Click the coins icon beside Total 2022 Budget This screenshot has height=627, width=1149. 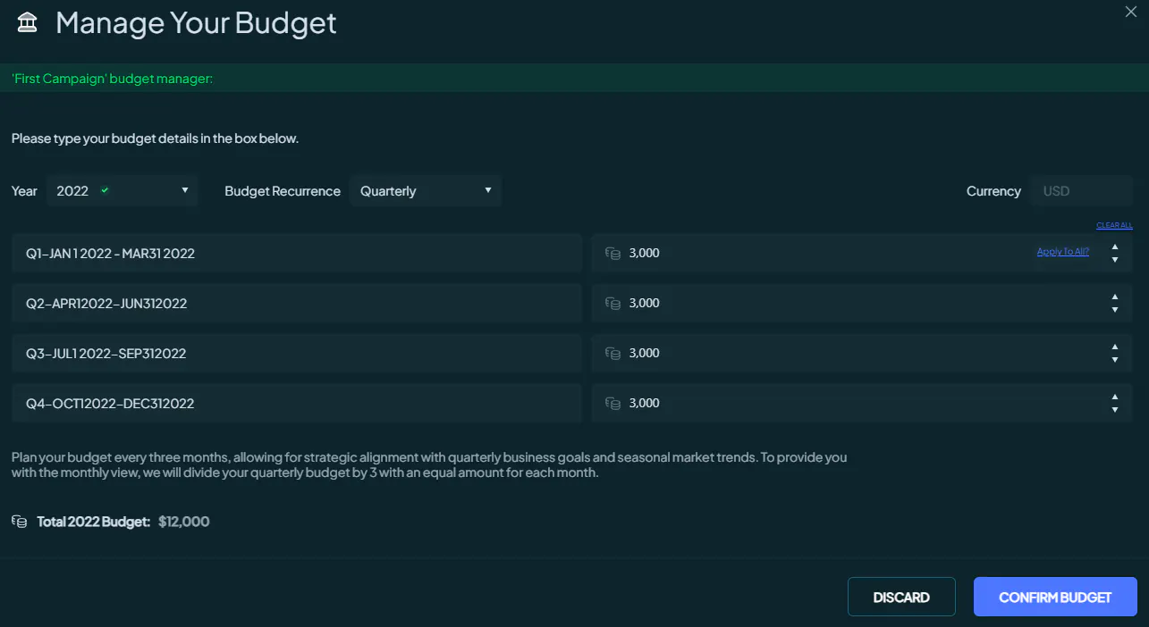(20, 522)
